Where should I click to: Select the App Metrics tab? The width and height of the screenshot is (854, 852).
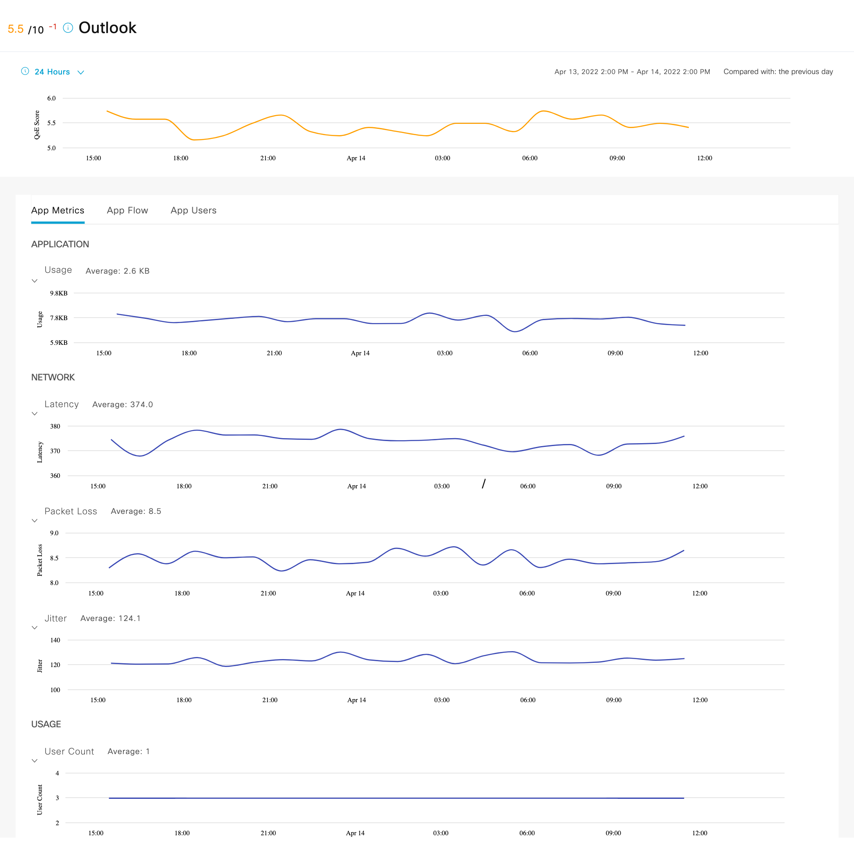click(57, 210)
